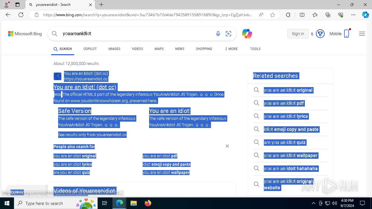Screen dimensions: 372x209
Task: Click the Microsoft Bing logo
Action: (x=25, y=34)
